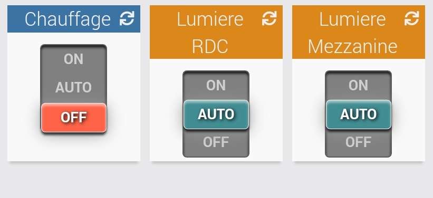Click the orange Lumiere Mezzanine header bar
433x198 pixels.
click(359, 32)
